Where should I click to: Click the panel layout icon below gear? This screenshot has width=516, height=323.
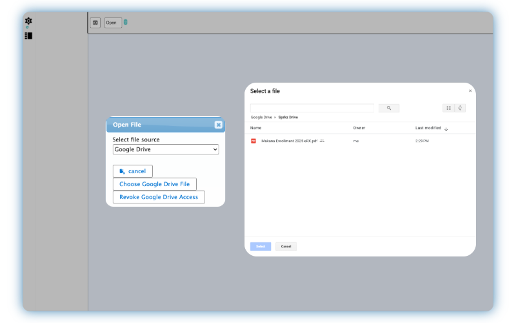tap(28, 36)
